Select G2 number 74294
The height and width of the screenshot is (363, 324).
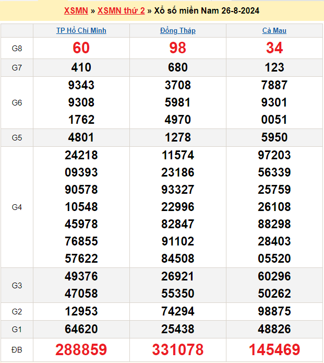coord(178,311)
